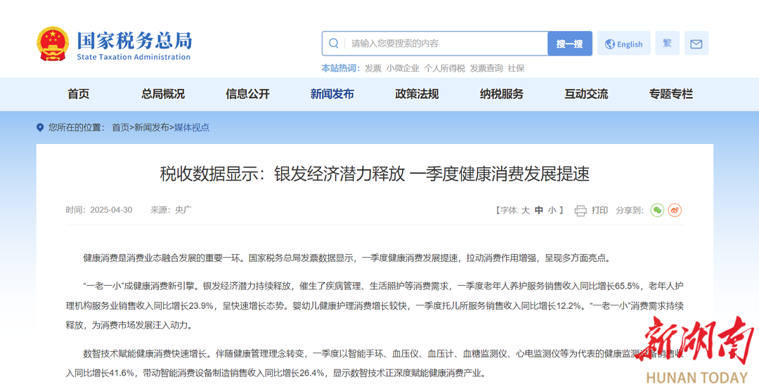This screenshot has height=389, width=759.
Task: Expand the 纳税服务 menu
Action: point(502,94)
